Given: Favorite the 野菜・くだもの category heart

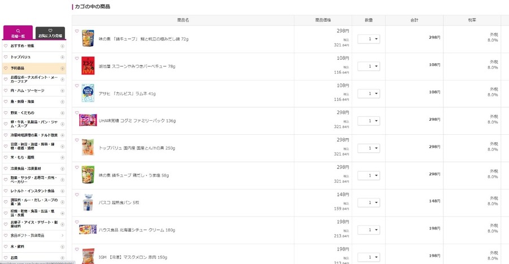Looking at the screenshot, I should coord(6,113).
